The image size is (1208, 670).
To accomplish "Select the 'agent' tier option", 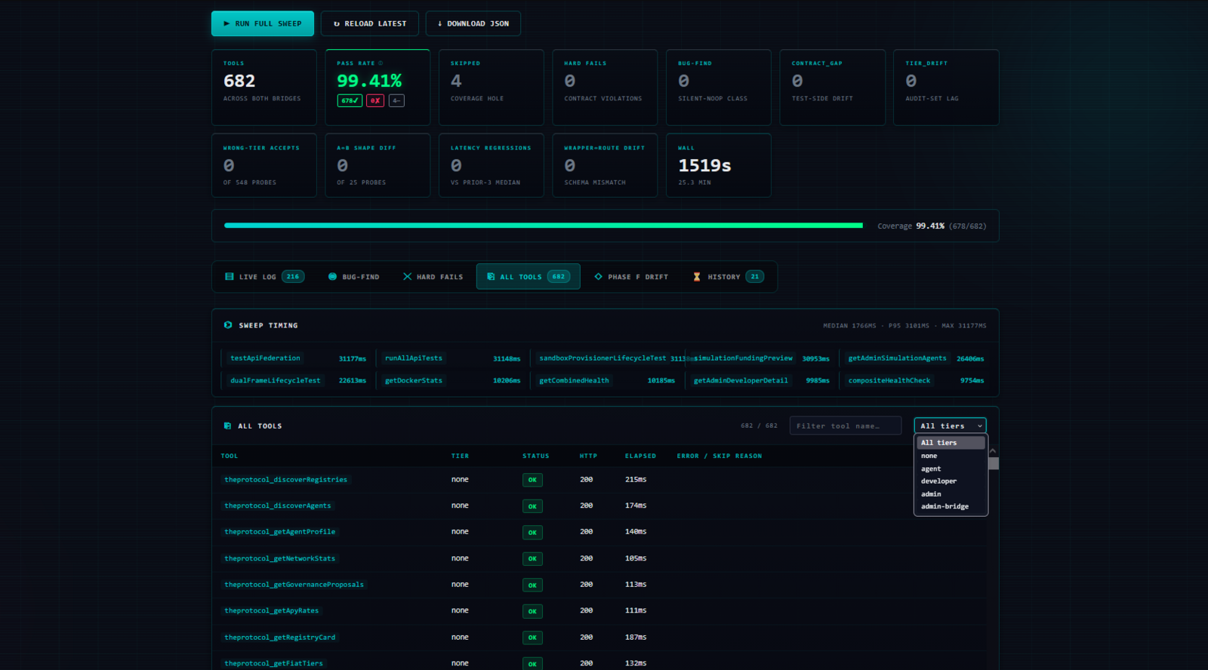I will point(951,469).
